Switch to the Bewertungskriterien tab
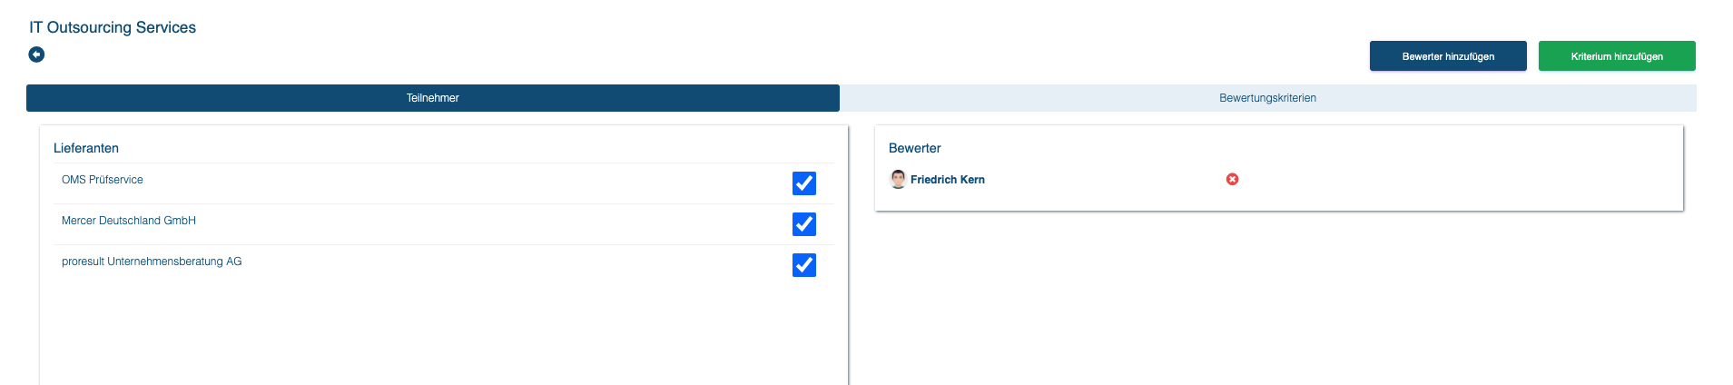Screen dimensions: 1733x385 coord(1267,98)
